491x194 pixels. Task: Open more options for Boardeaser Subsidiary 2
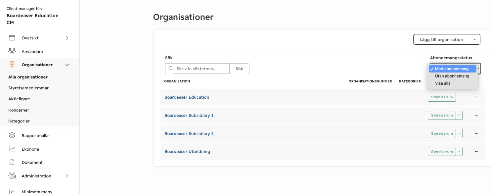477,133
